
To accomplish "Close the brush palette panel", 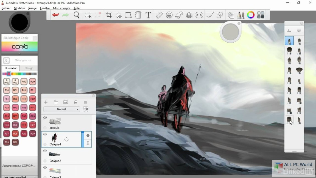I will pos(302,23).
